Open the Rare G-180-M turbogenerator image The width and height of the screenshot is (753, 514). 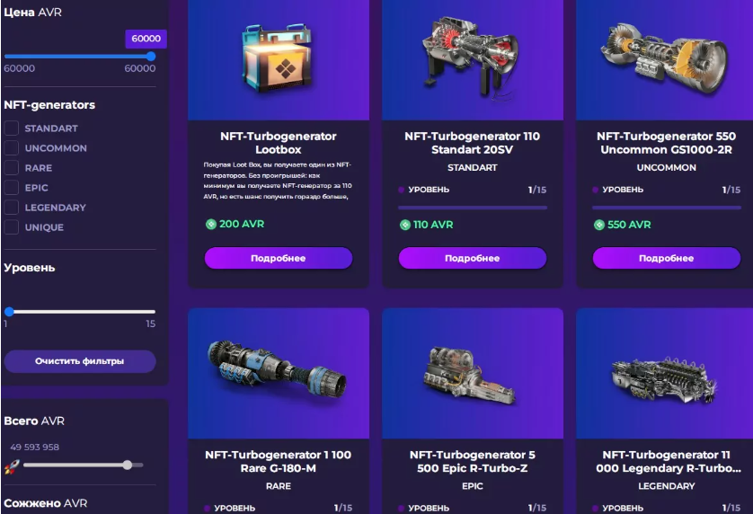tap(278, 370)
